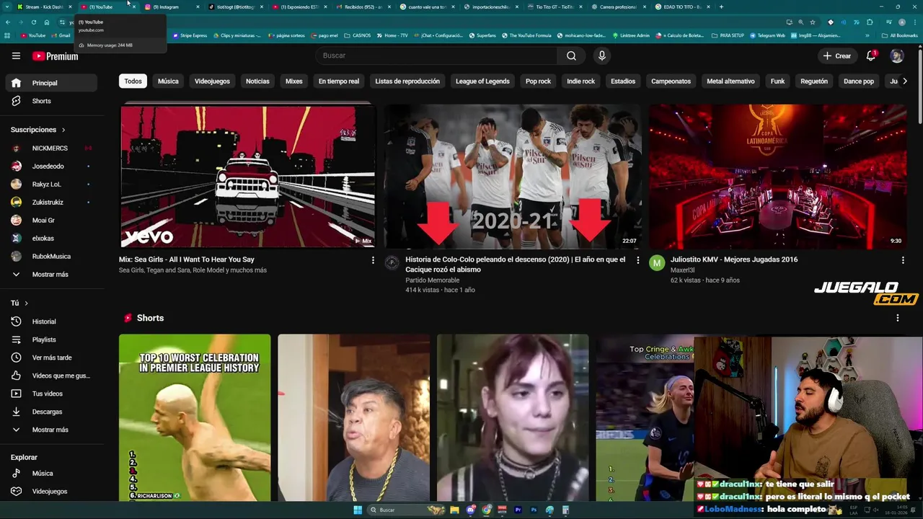Screen dimensions: 923x519
Task: Select the Pop rock filter chip
Action: tap(538, 81)
